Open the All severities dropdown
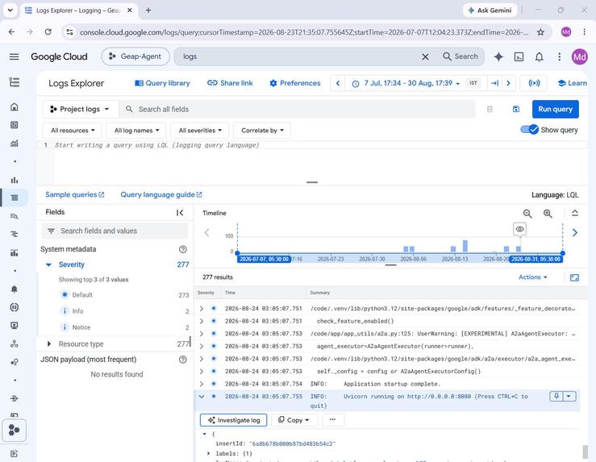 coord(199,131)
